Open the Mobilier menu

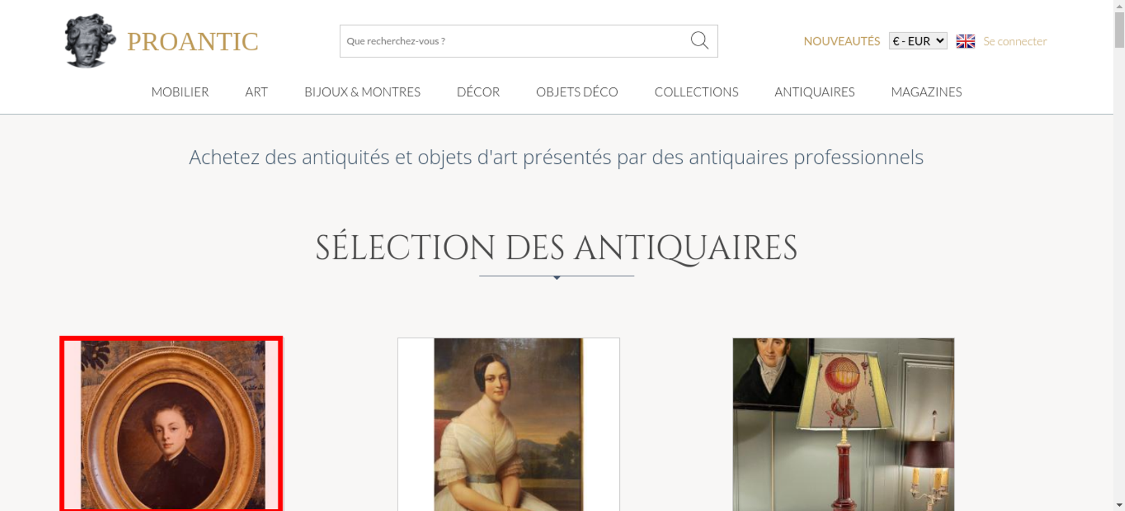(x=180, y=92)
